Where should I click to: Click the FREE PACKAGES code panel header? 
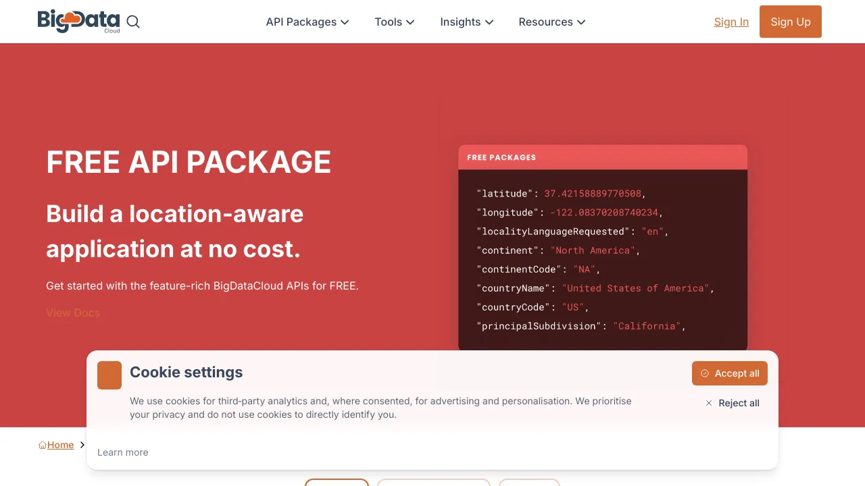(x=603, y=157)
